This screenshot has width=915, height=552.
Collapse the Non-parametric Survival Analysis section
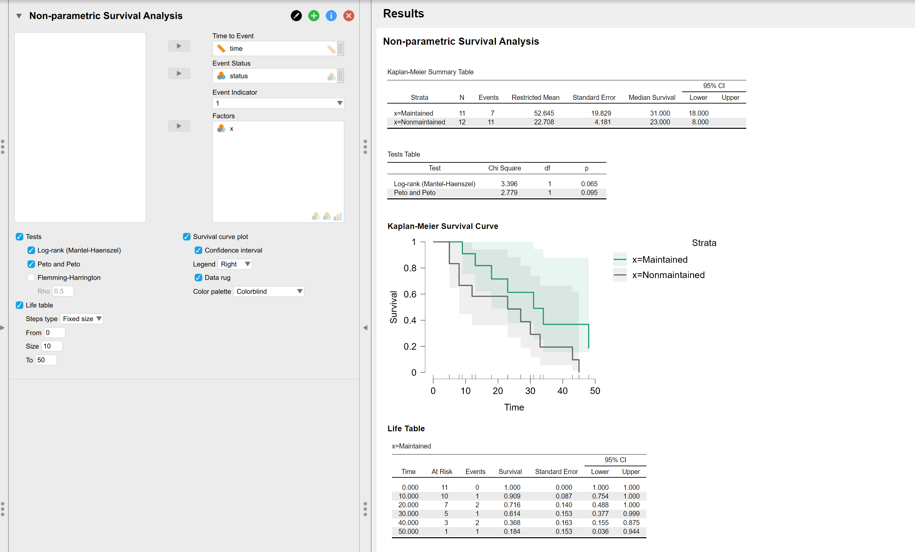(19, 16)
